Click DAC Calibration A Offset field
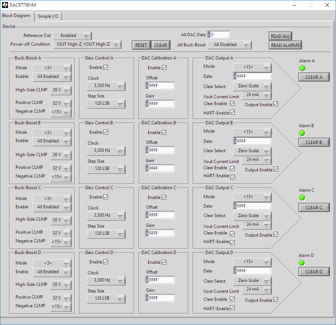Image resolution: width=336 pixels, height=325 pixels. pyautogui.click(x=160, y=86)
